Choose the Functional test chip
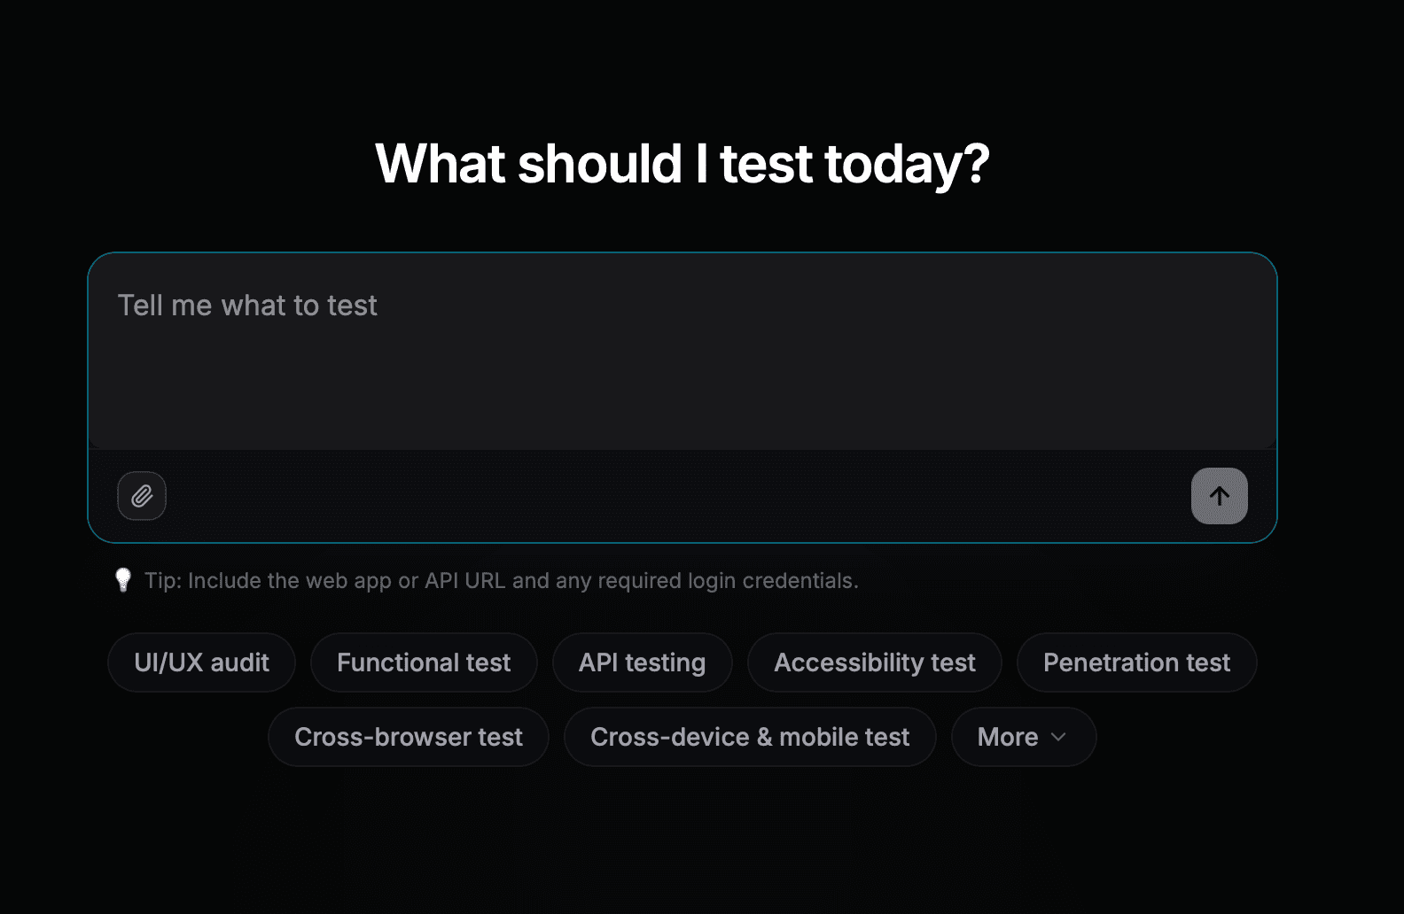 [x=424, y=662]
